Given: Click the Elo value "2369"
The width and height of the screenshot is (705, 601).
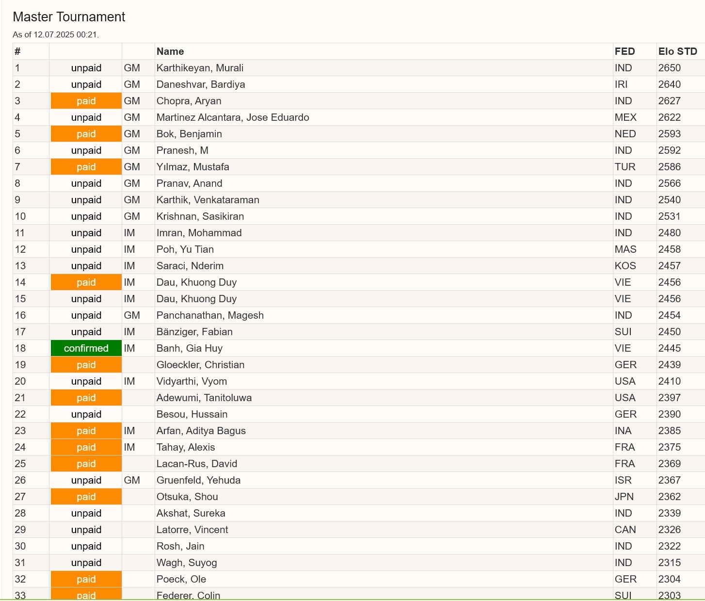Looking at the screenshot, I should pyautogui.click(x=670, y=464).
